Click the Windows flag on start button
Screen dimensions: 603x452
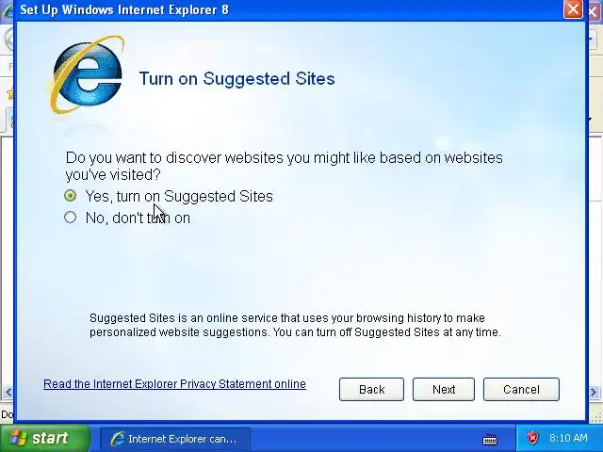pos(18,438)
